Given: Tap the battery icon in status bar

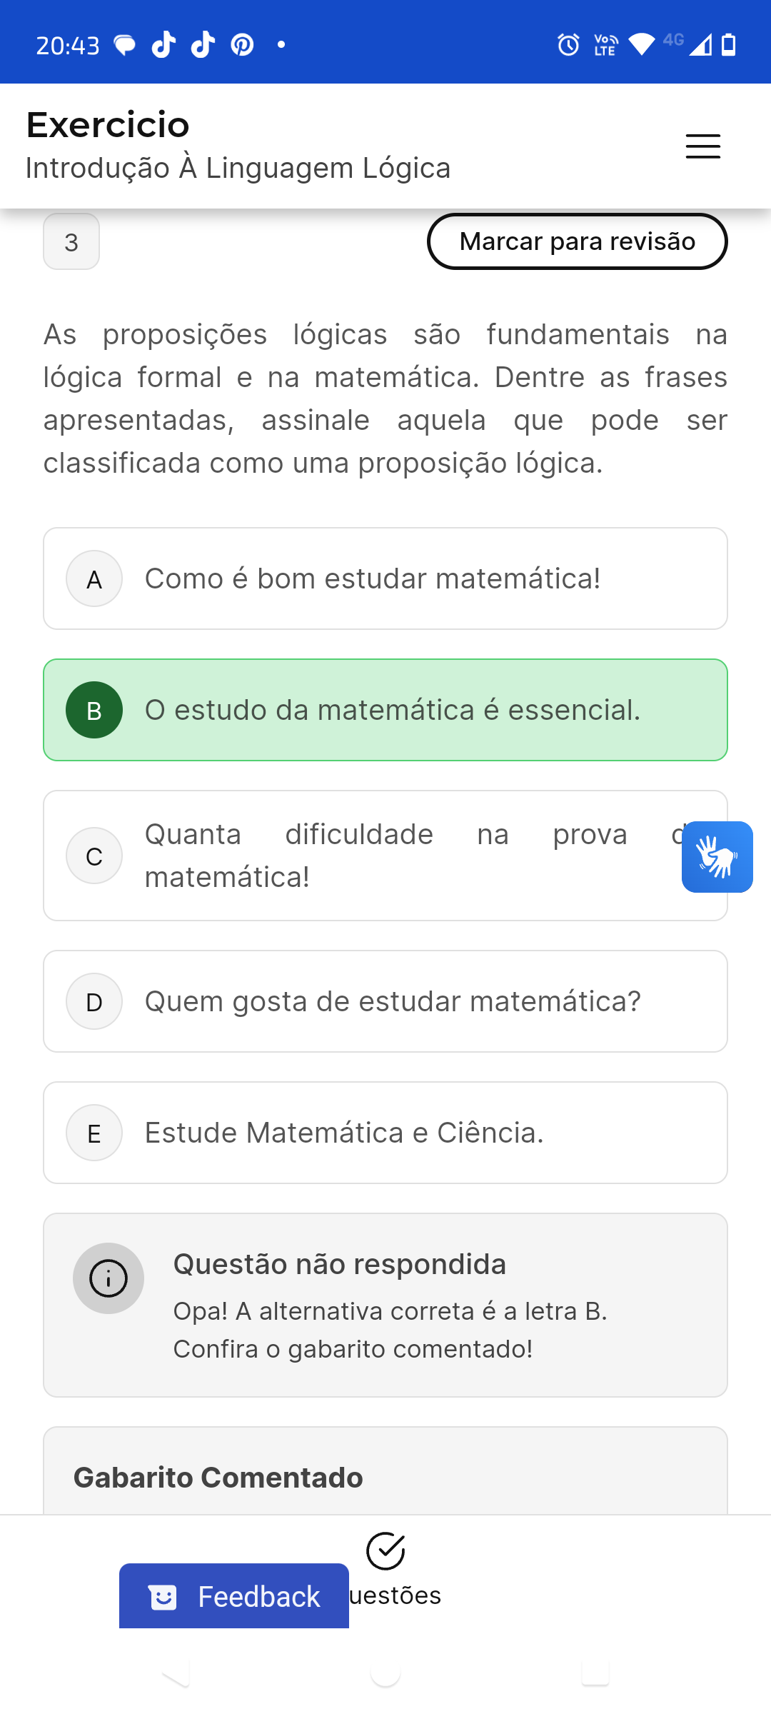Looking at the screenshot, I should 728,45.
